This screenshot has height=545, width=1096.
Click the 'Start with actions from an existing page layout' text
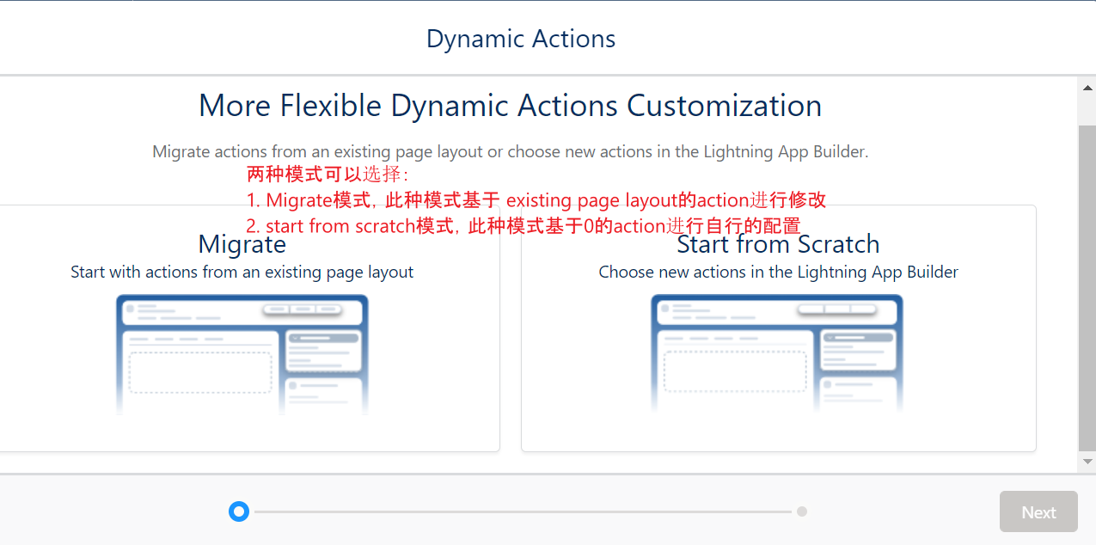[x=242, y=272]
